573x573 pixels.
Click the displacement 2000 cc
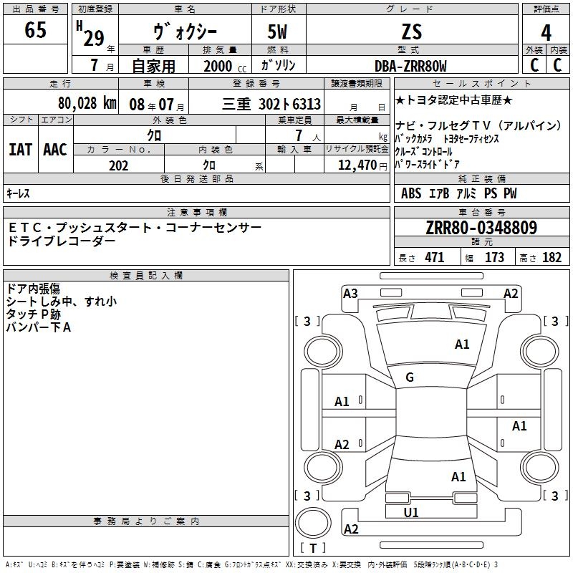click(x=225, y=66)
